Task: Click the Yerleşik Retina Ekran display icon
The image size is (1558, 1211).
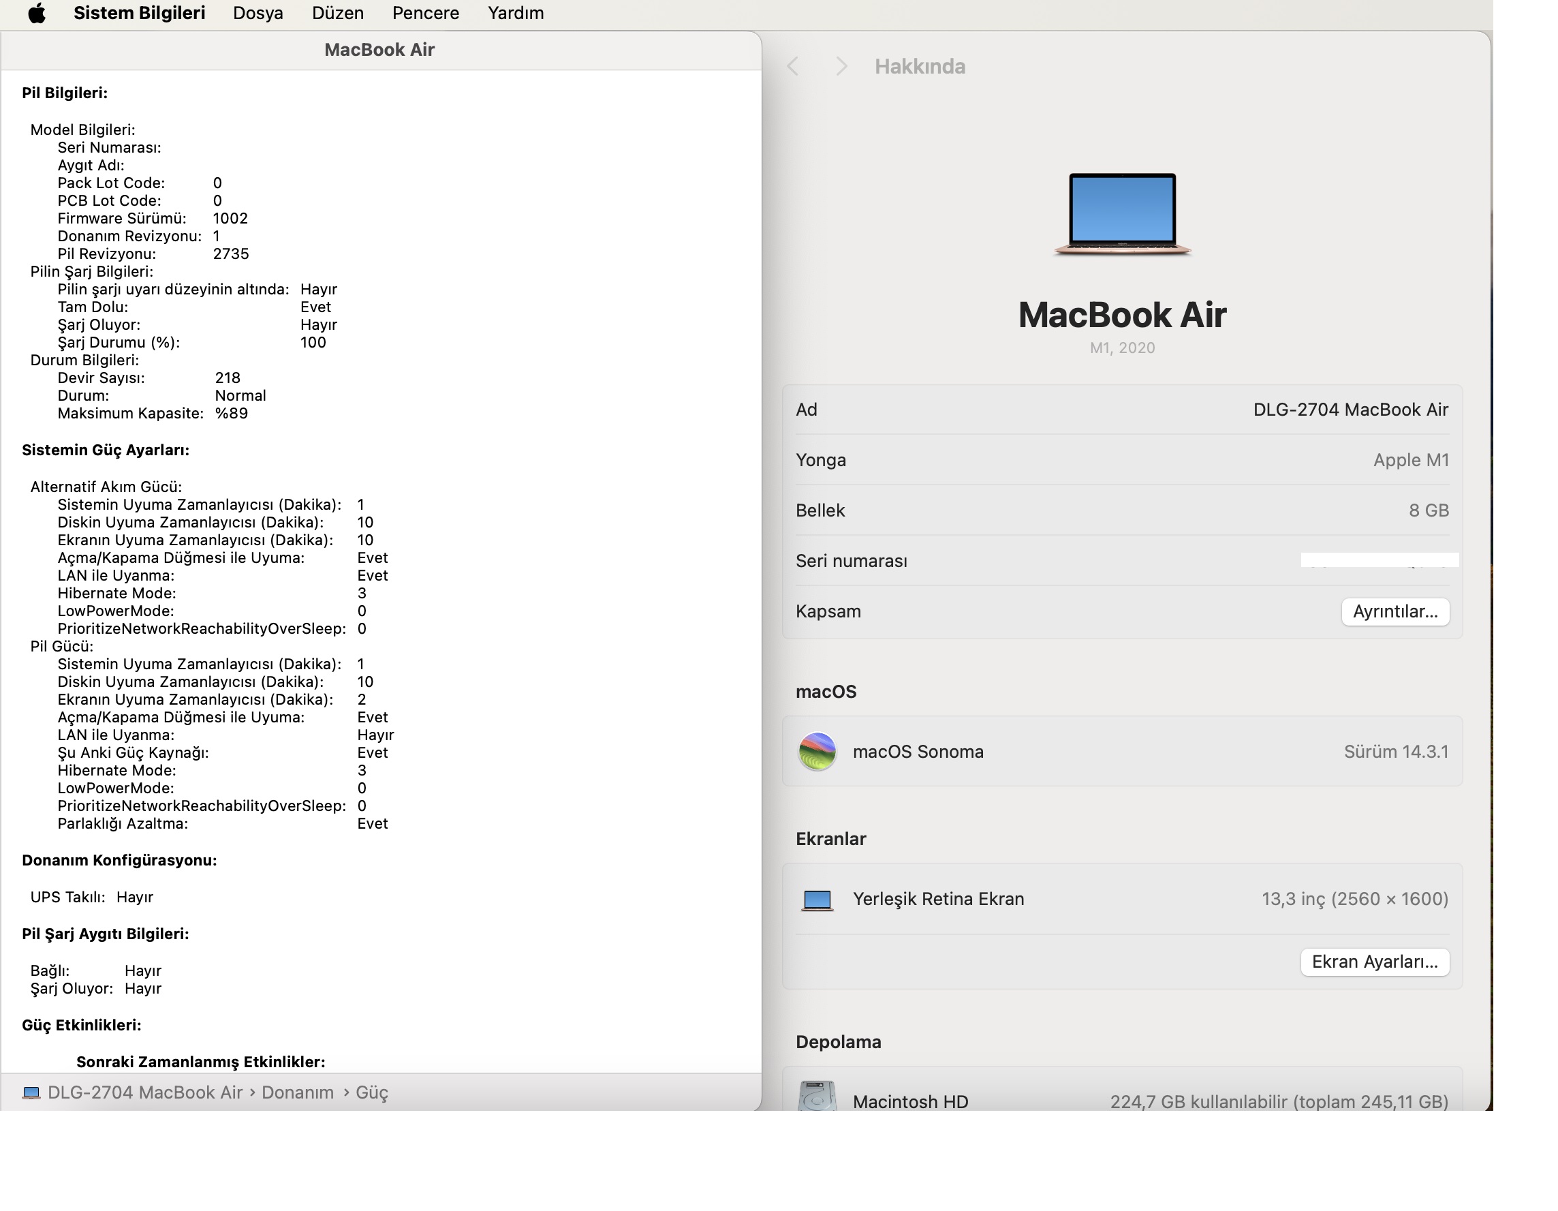Action: click(817, 899)
